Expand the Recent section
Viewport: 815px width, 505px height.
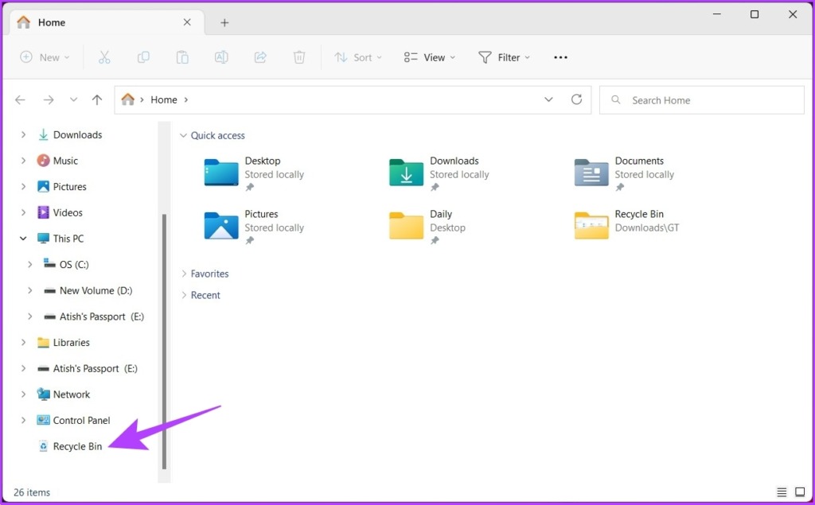tap(183, 295)
